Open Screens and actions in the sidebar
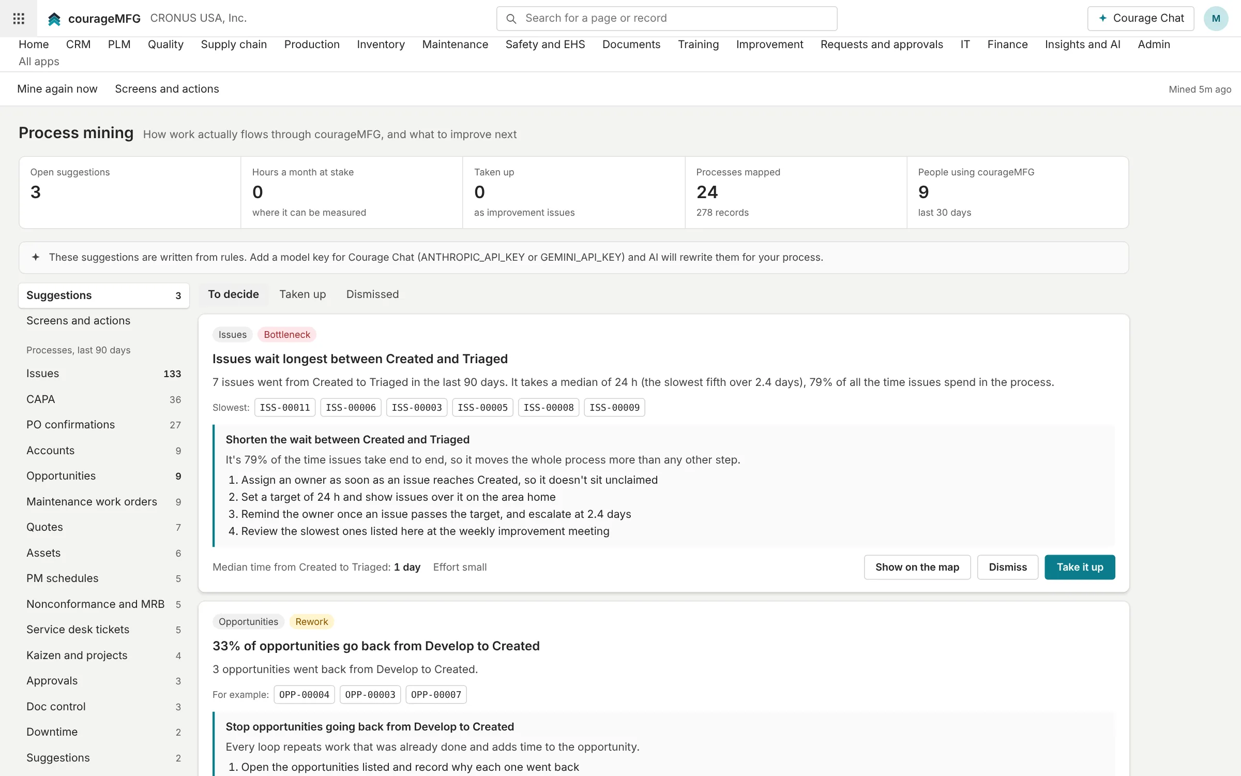This screenshot has height=776, width=1241. click(x=104, y=321)
